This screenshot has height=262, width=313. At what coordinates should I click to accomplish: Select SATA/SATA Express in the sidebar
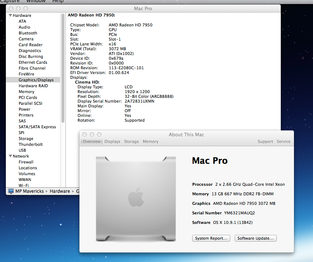coord(37,127)
